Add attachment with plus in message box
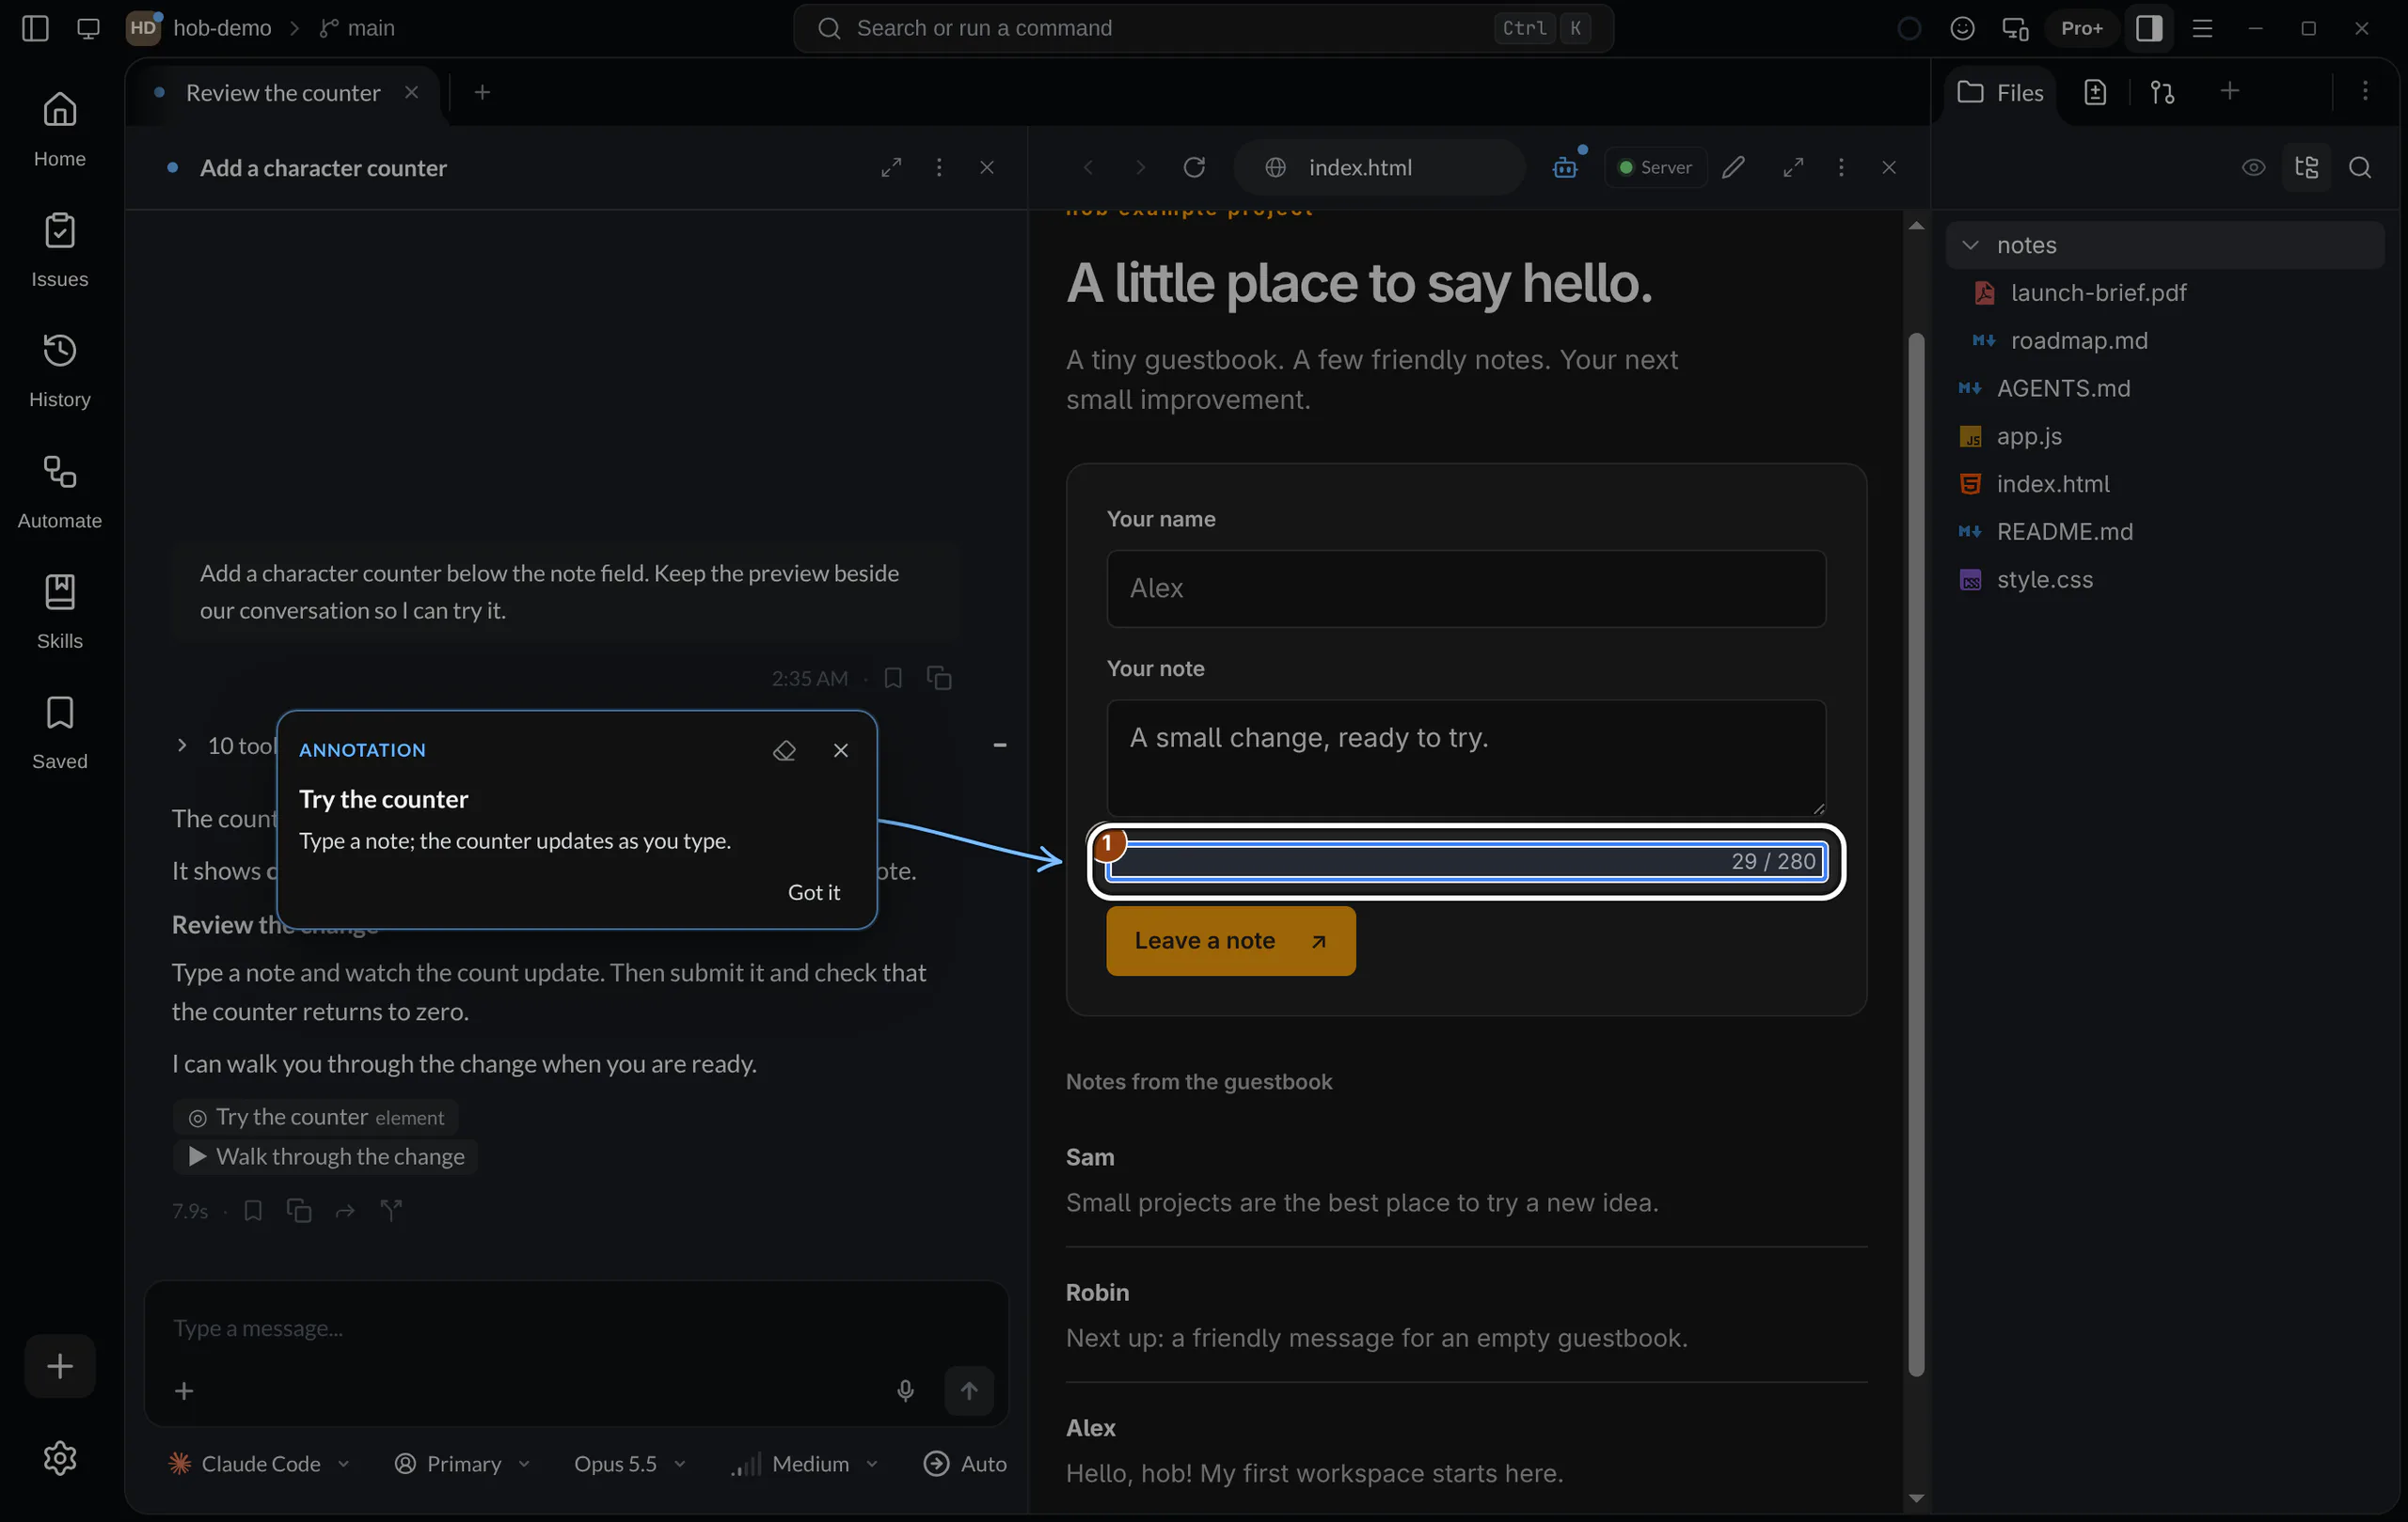The width and height of the screenshot is (2408, 1522). coord(184,1390)
